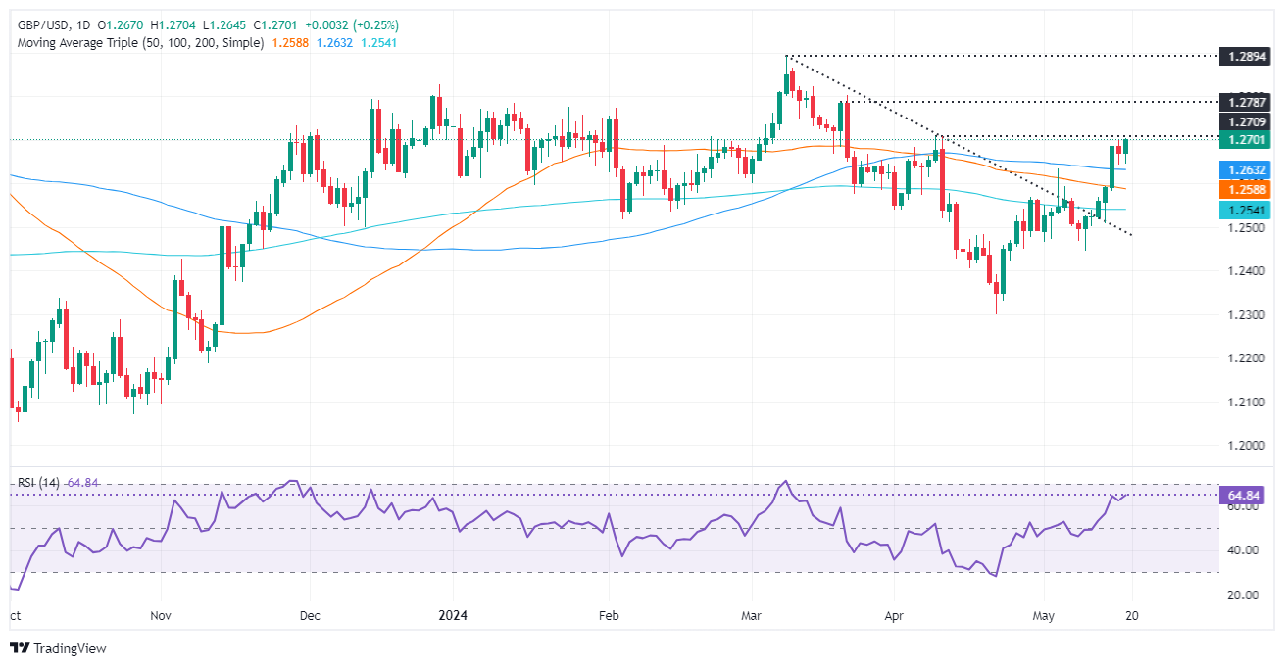Click the May label on time axis
Screen dimensions: 1284x666
point(1043,617)
